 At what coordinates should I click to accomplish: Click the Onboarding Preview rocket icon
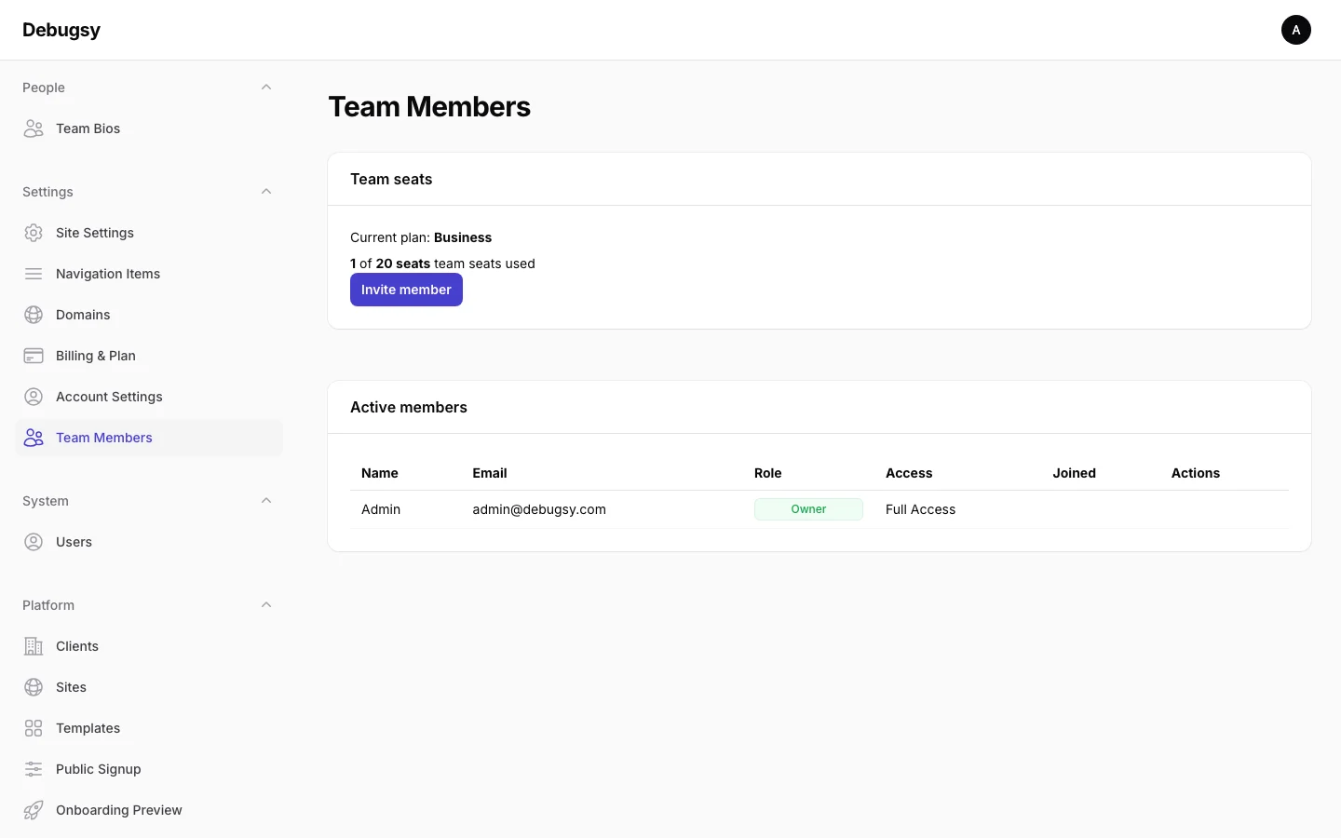[34, 810]
